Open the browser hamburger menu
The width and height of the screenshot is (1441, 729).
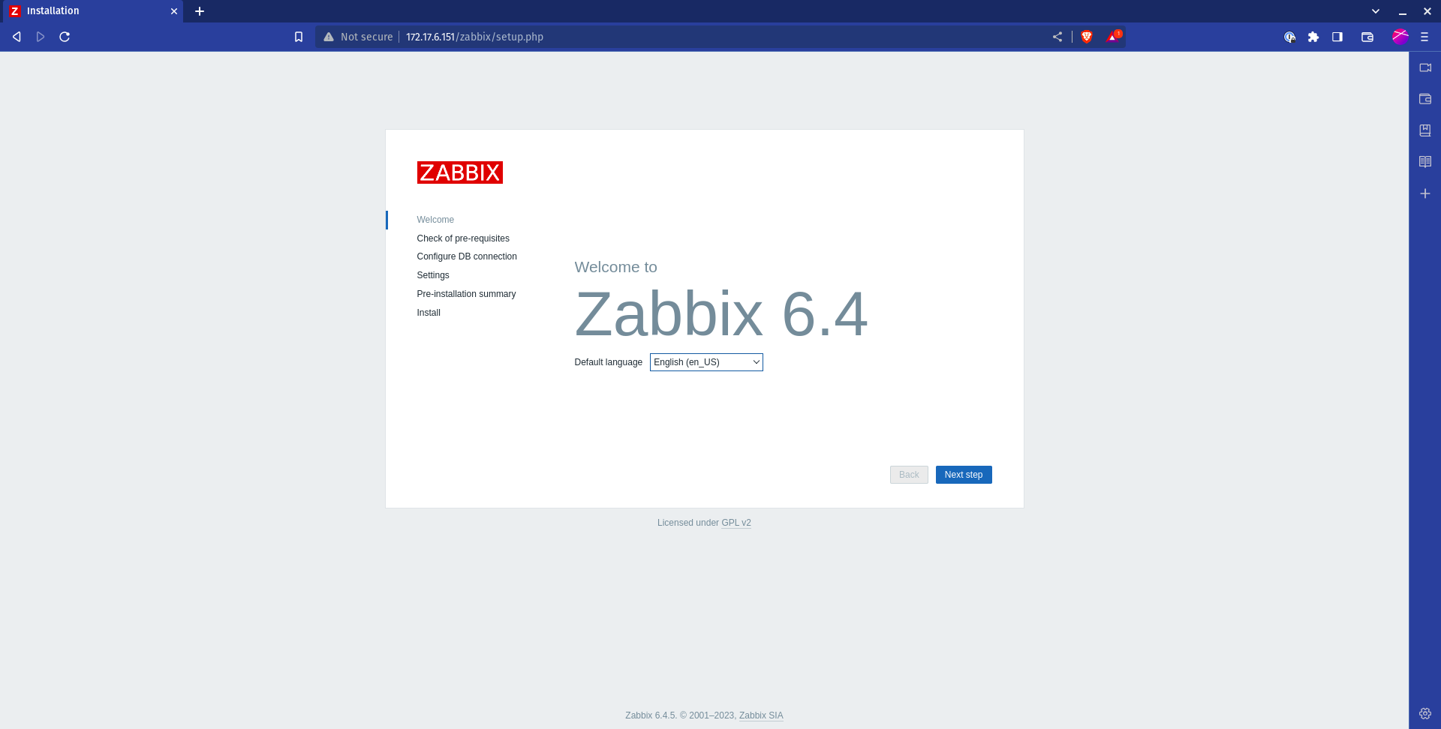click(x=1424, y=37)
